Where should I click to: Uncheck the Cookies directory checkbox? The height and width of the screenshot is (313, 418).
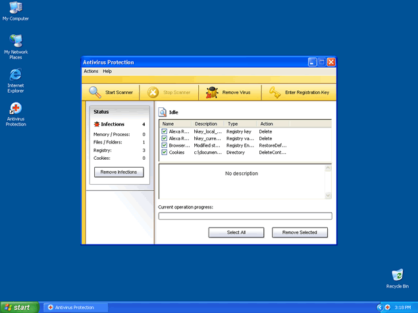click(165, 153)
